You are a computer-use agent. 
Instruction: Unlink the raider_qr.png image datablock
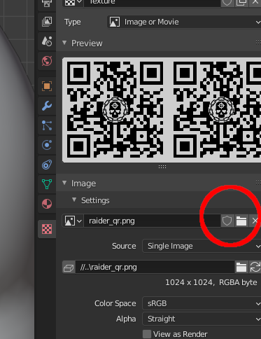coord(255,221)
